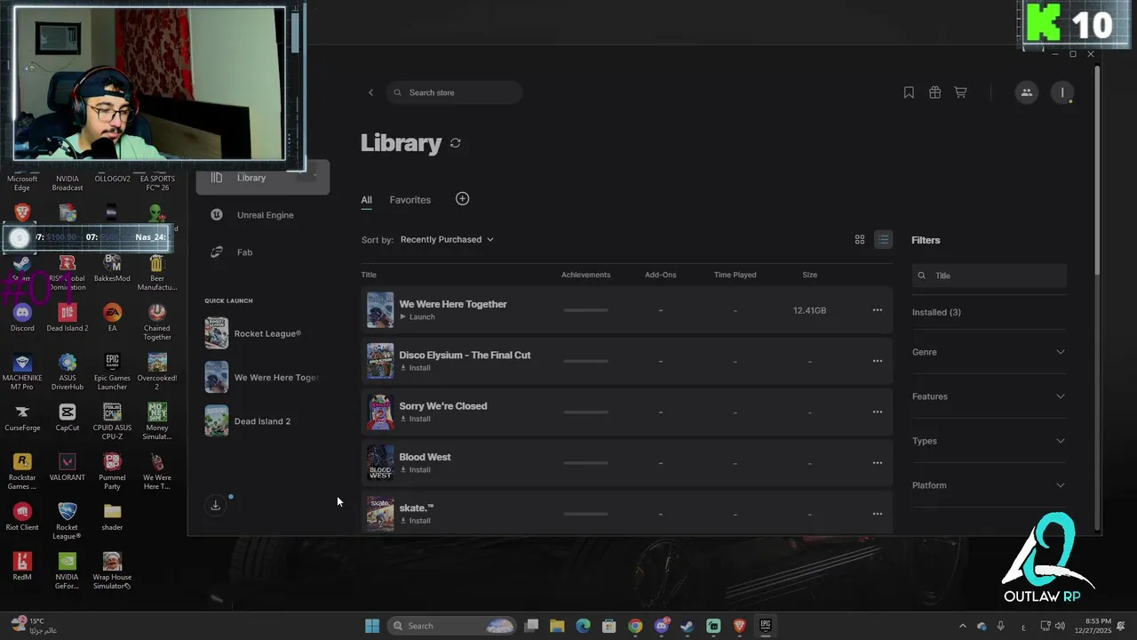Open Chained Together desktop shortcut
The height and width of the screenshot is (640, 1137).
[x=157, y=322]
